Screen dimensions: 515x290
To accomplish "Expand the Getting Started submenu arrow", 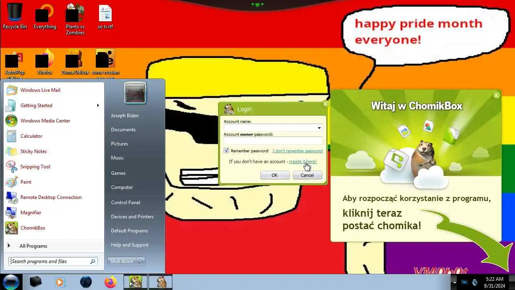I will (x=98, y=106).
